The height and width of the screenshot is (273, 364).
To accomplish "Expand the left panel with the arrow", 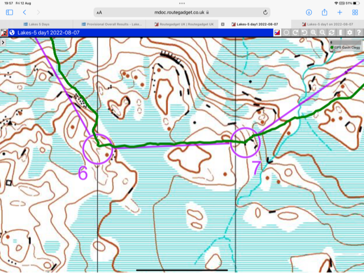I will click(3, 43).
